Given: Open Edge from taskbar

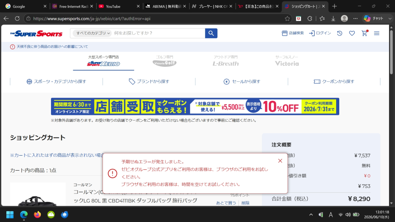Looking at the screenshot, I should (24, 215).
